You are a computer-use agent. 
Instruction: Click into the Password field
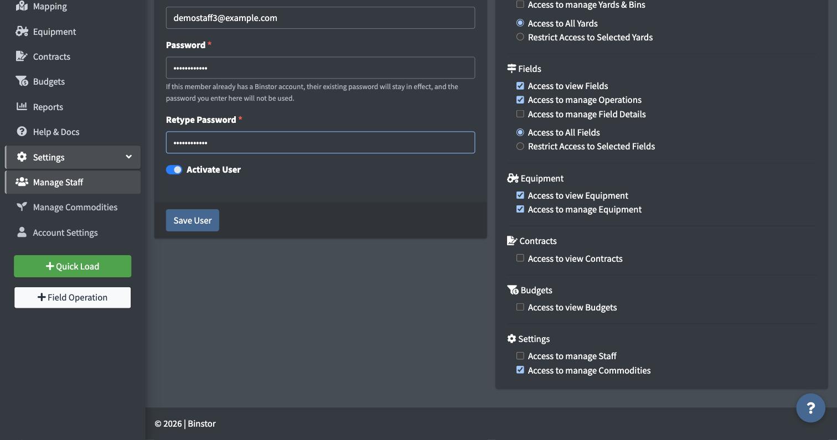(x=321, y=68)
